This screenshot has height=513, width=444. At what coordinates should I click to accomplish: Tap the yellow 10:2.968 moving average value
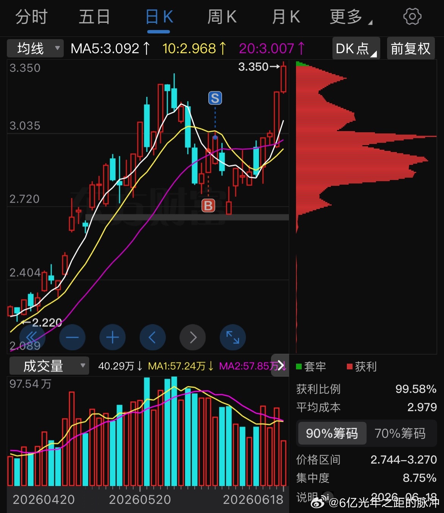point(194,49)
